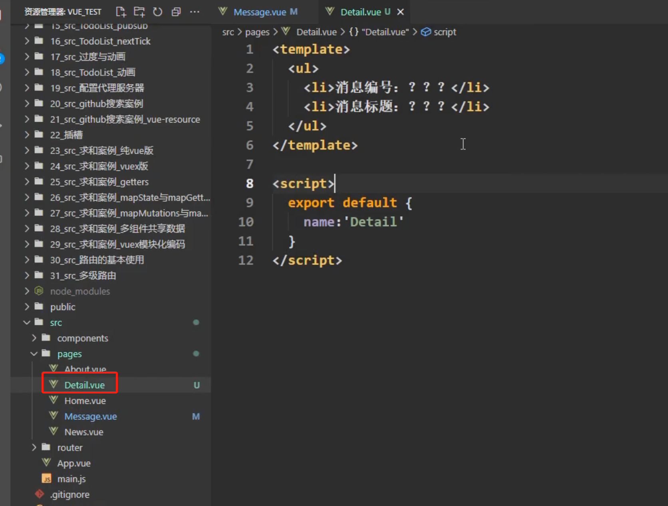The image size is (668, 506).
Task: Click the export default code line
Action: tap(350, 203)
